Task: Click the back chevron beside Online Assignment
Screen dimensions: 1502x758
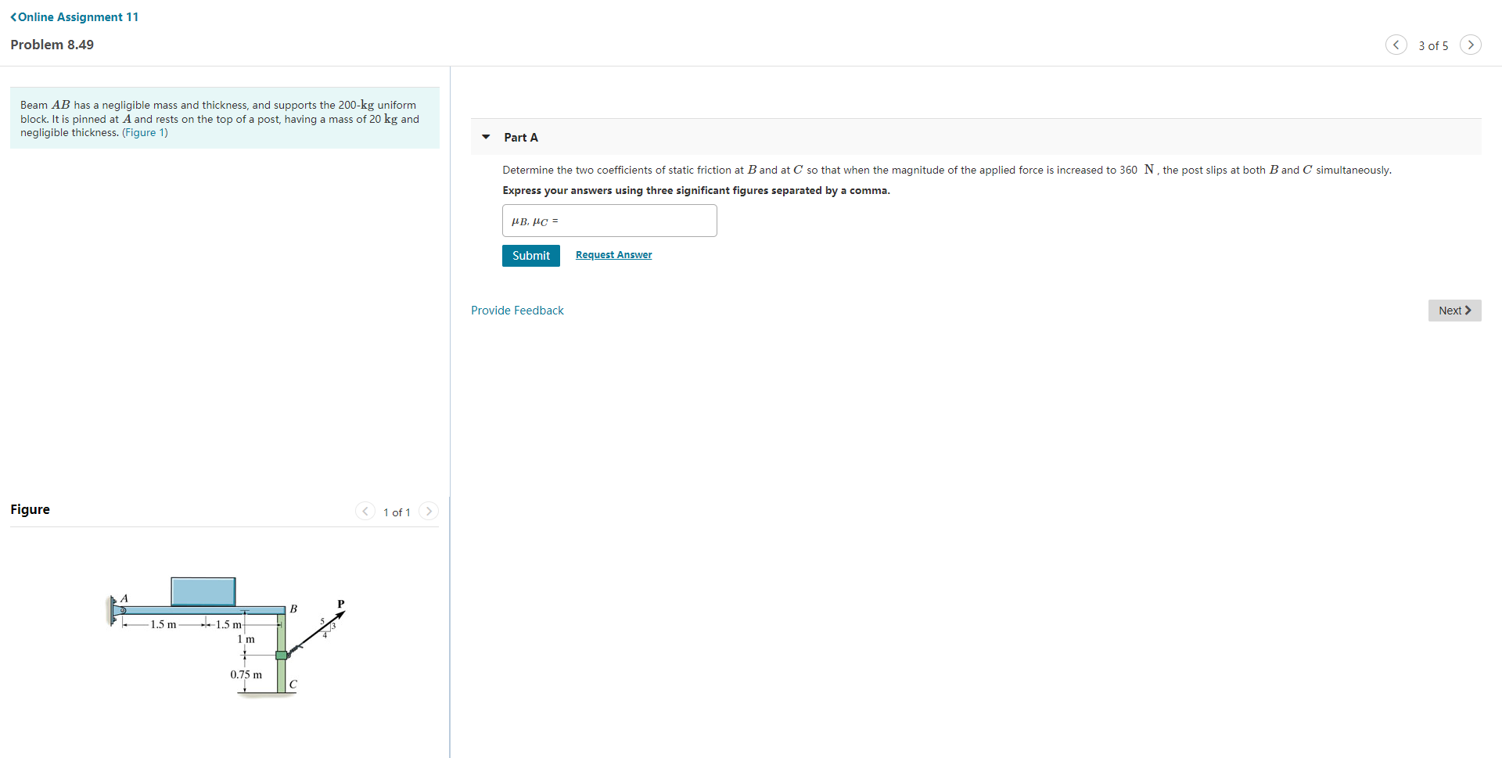Action: [x=13, y=17]
